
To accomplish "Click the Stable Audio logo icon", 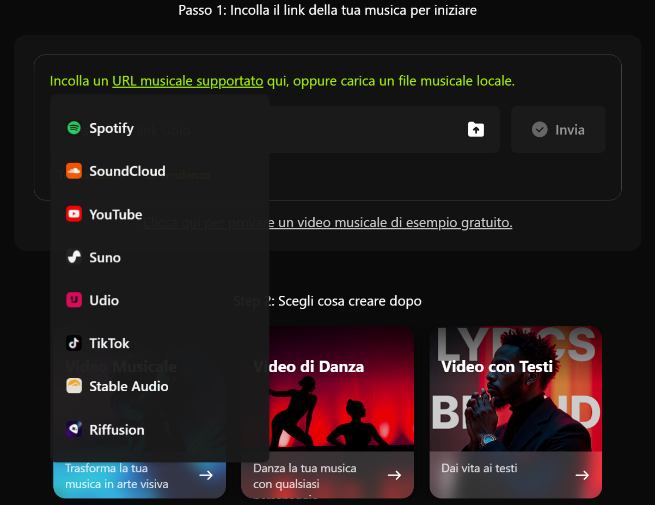I will [x=74, y=386].
